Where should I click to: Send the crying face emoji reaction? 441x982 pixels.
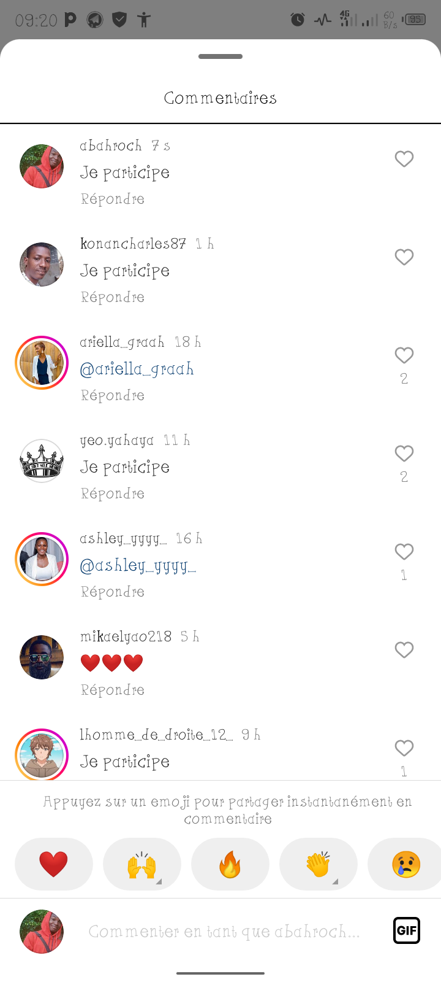405,864
